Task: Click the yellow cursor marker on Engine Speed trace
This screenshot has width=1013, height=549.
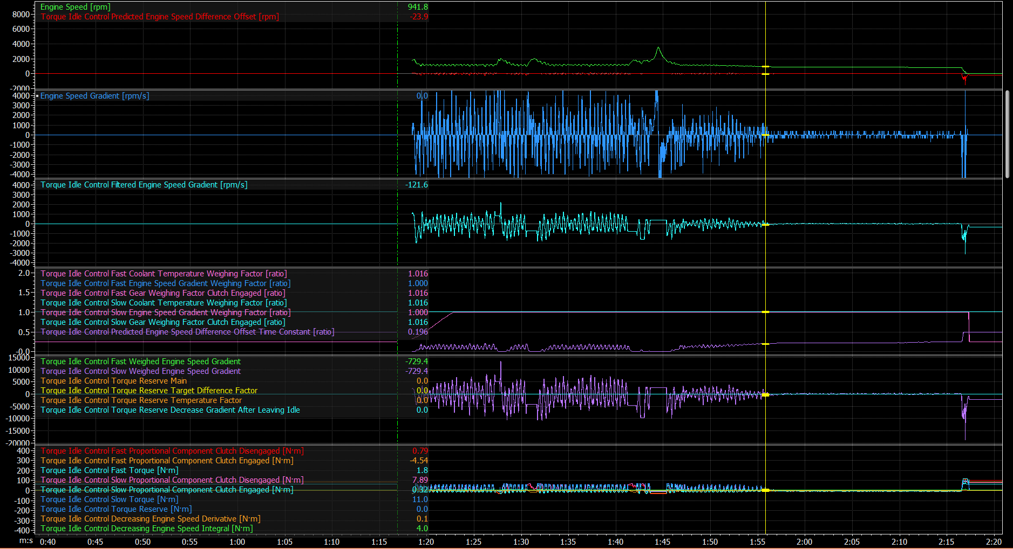Action: click(765, 67)
